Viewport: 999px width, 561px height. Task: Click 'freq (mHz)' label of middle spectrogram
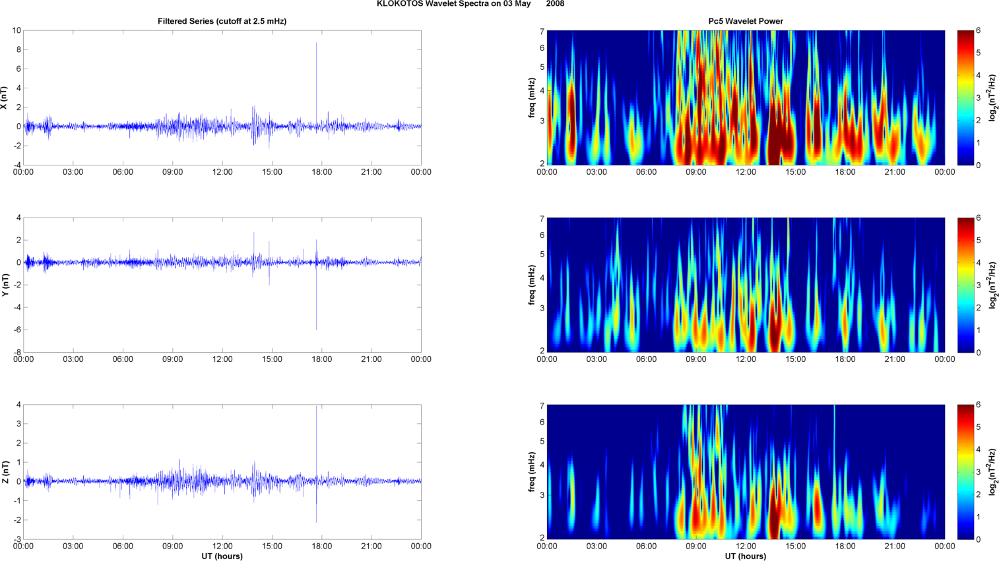click(x=531, y=285)
